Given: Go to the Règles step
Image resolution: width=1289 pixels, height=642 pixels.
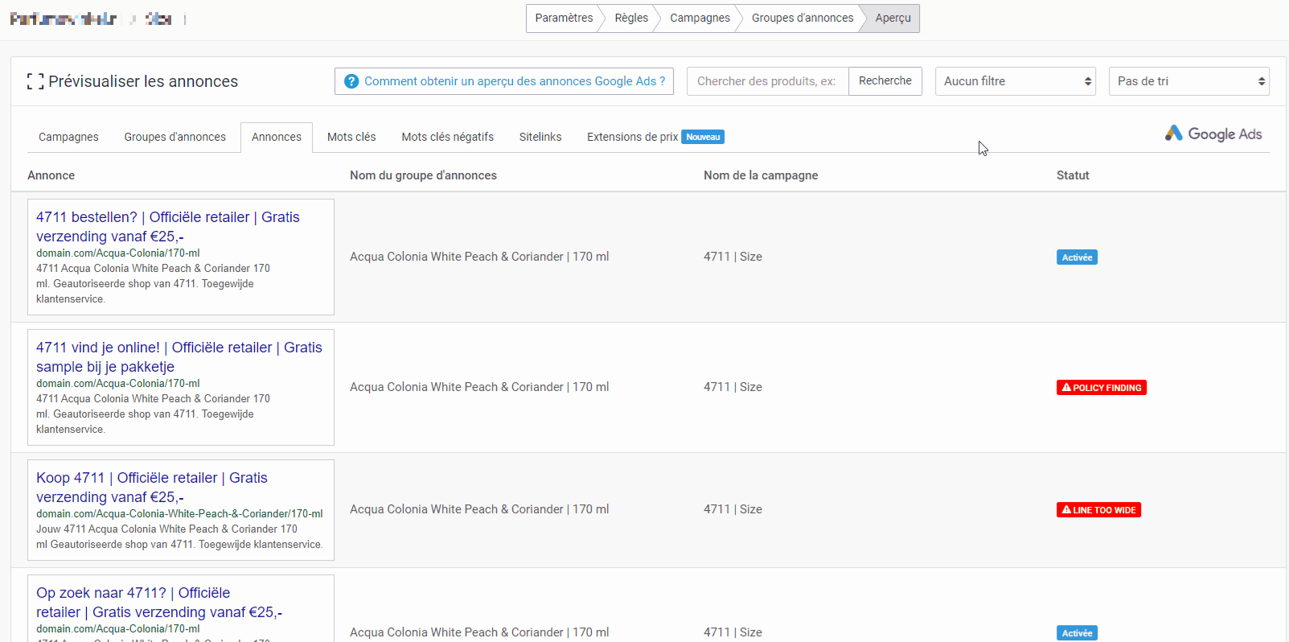Looking at the screenshot, I should [631, 18].
